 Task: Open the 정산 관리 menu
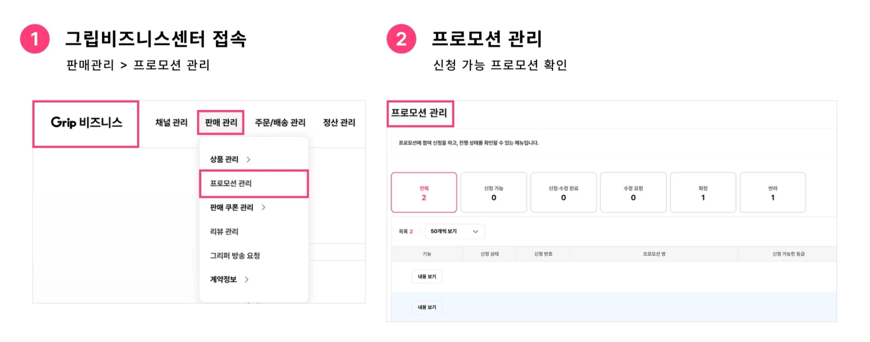pyautogui.click(x=339, y=123)
